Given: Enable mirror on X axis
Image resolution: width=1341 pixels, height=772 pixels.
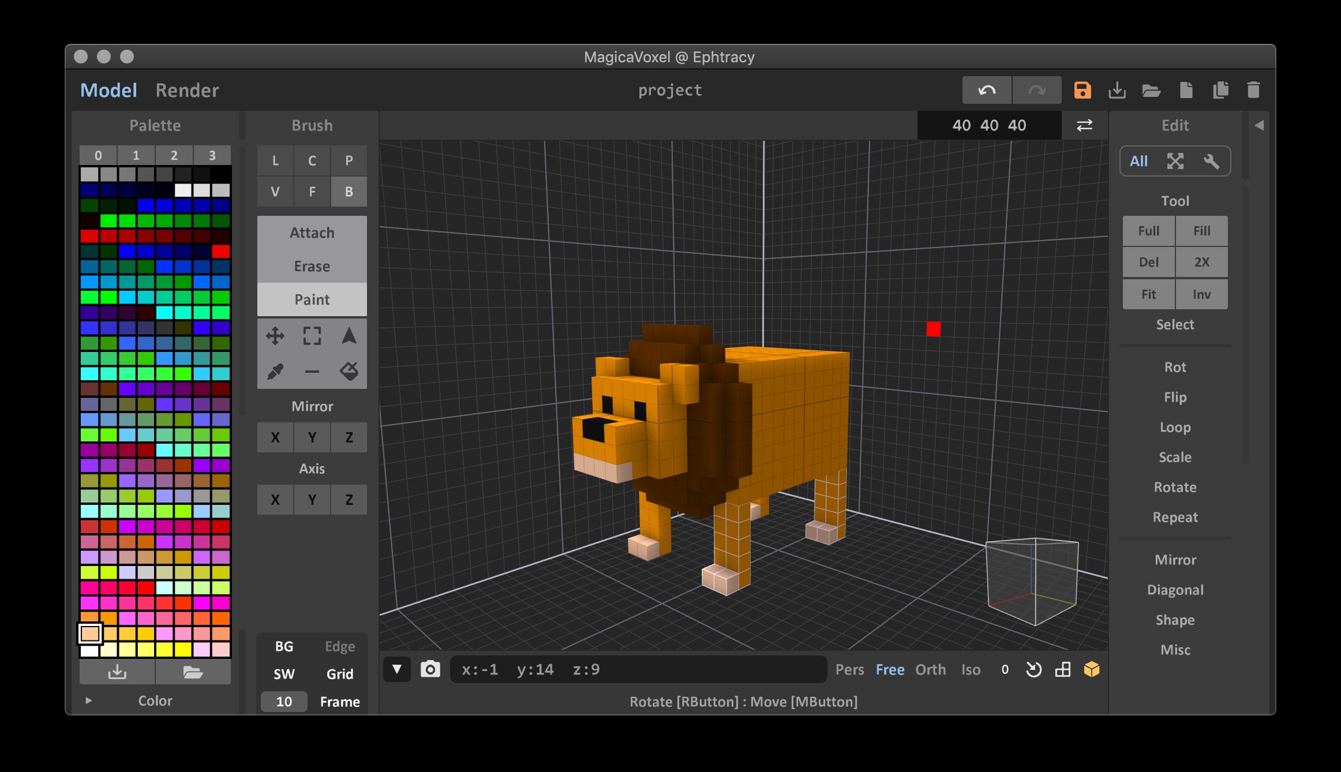Looking at the screenshot, I should tap(275, 437).
